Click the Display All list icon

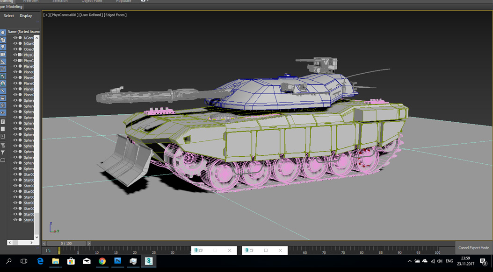(x=3, y=121)
